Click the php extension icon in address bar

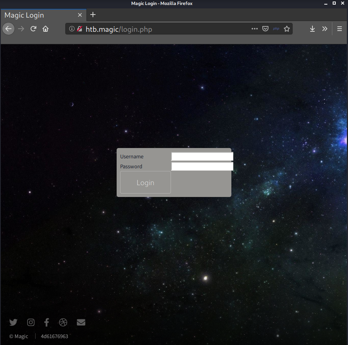coord(276,29)
